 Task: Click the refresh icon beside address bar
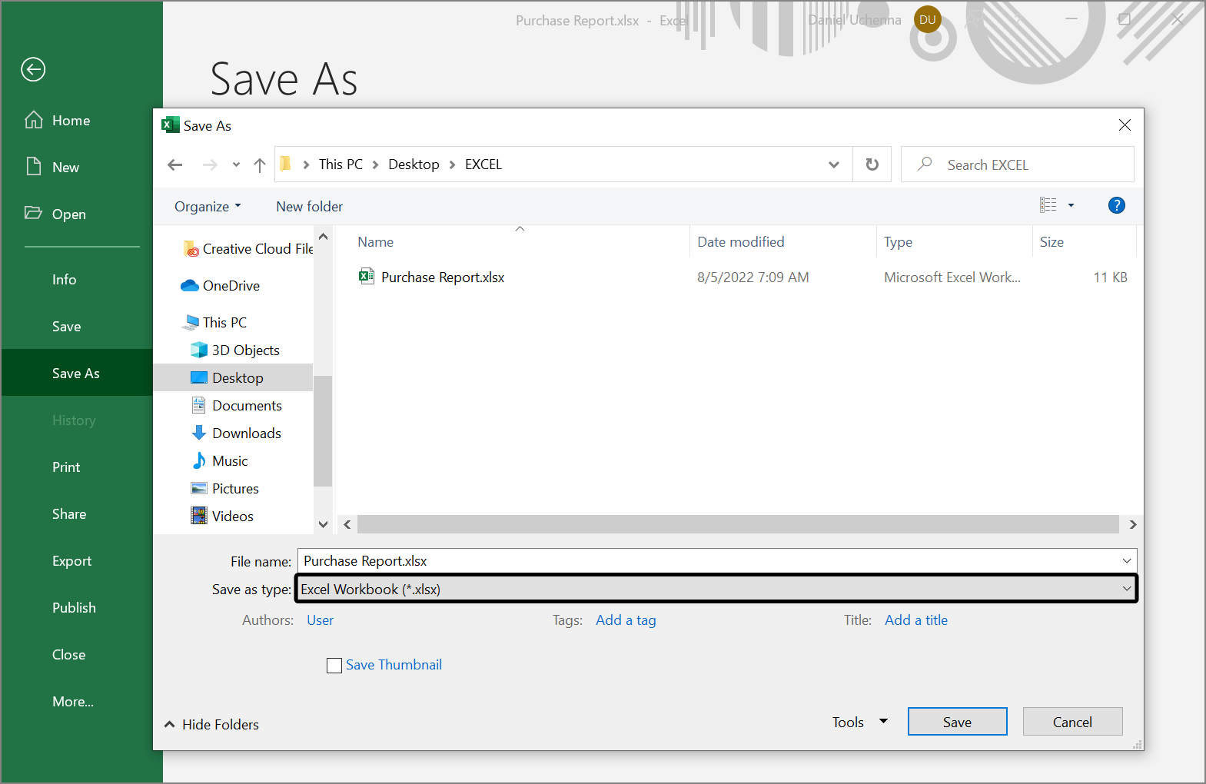pyautogui.click(x=872, y=164)
